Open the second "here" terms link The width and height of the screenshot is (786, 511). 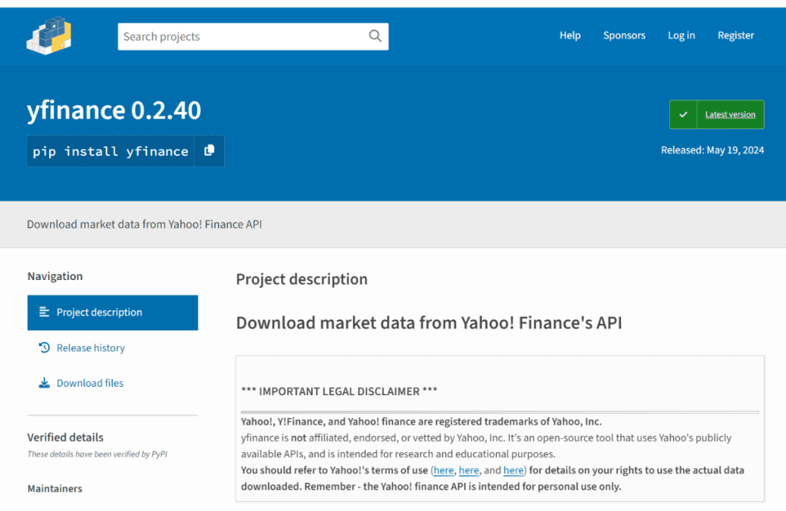click(469, 470)
